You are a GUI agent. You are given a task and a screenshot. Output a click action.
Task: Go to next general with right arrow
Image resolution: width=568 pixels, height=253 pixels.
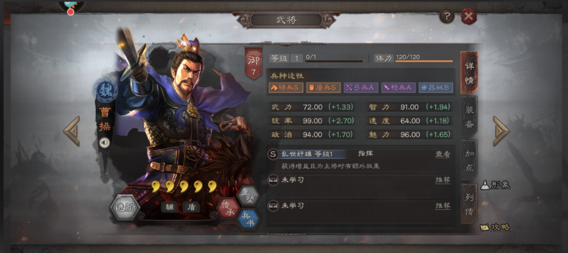[502, 131]
